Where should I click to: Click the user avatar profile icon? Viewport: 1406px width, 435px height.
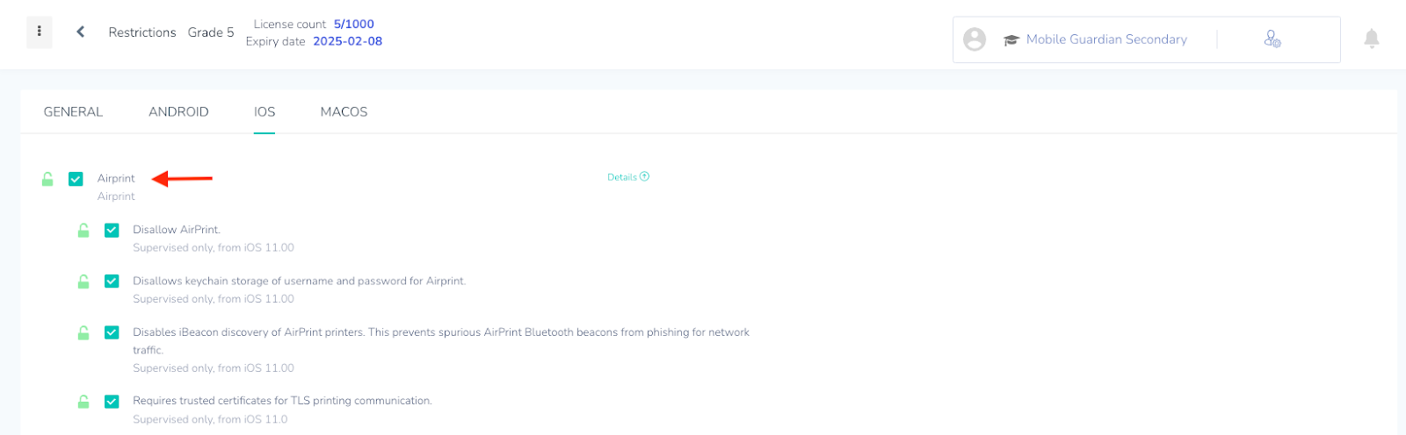[x=975, y=39]
